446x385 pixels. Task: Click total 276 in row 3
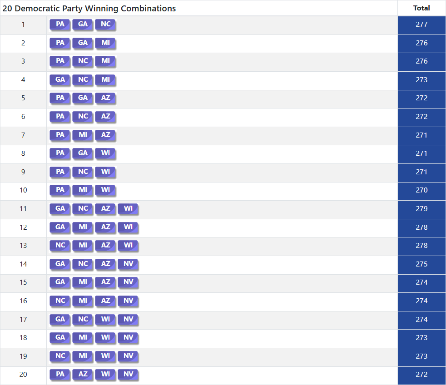[x=421, y=61]
